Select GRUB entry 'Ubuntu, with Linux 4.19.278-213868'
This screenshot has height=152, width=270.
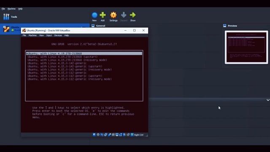(84, 54)
